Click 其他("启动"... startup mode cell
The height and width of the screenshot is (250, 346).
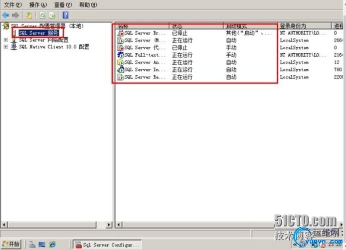pyautogui.click(x=249, y=33)
